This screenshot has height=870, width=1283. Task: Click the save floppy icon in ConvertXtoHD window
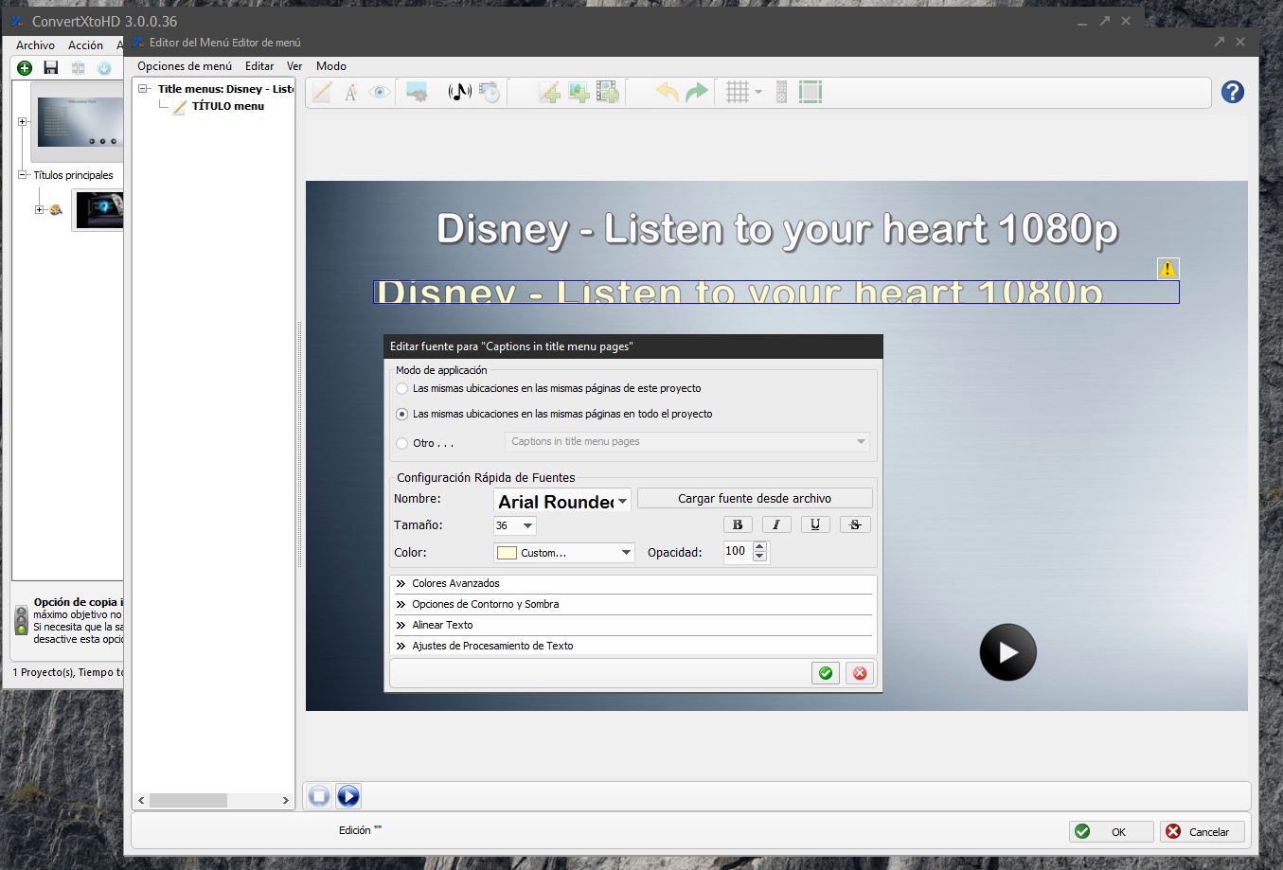pos(51,68)
